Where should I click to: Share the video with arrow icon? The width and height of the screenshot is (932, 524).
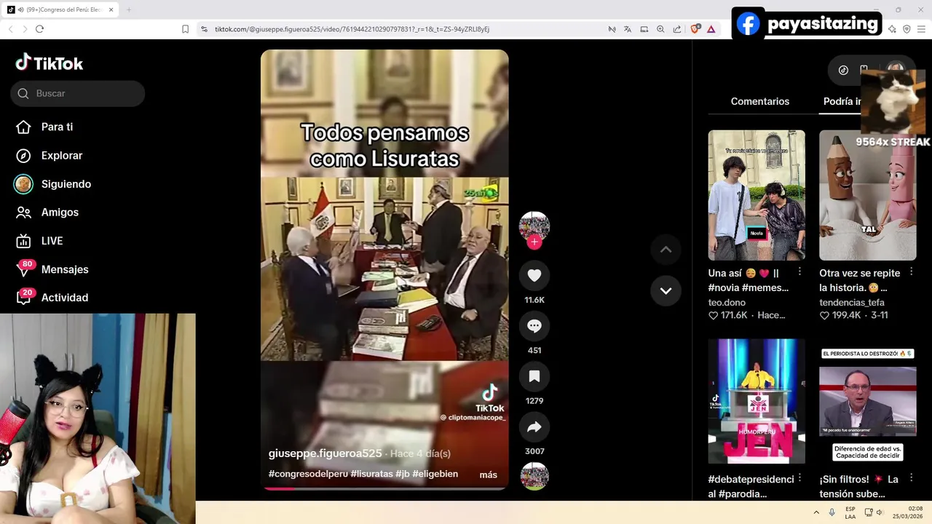(x=534, y=427)
